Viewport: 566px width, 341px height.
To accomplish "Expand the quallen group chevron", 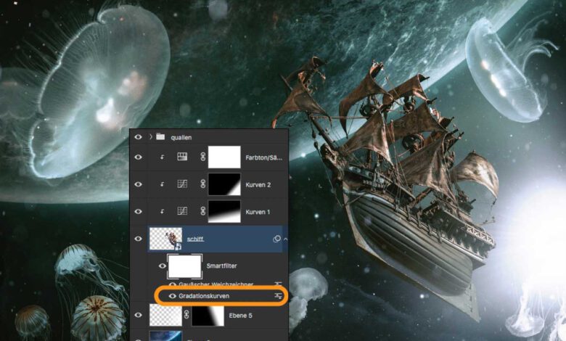I will click(151, 137).
